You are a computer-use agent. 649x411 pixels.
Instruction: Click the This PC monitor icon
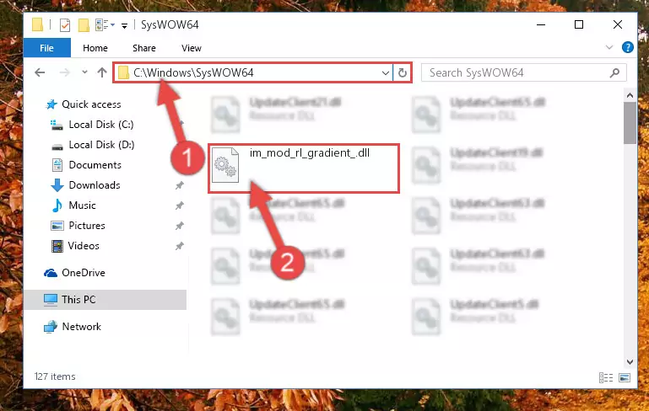(x=51, y=300)
